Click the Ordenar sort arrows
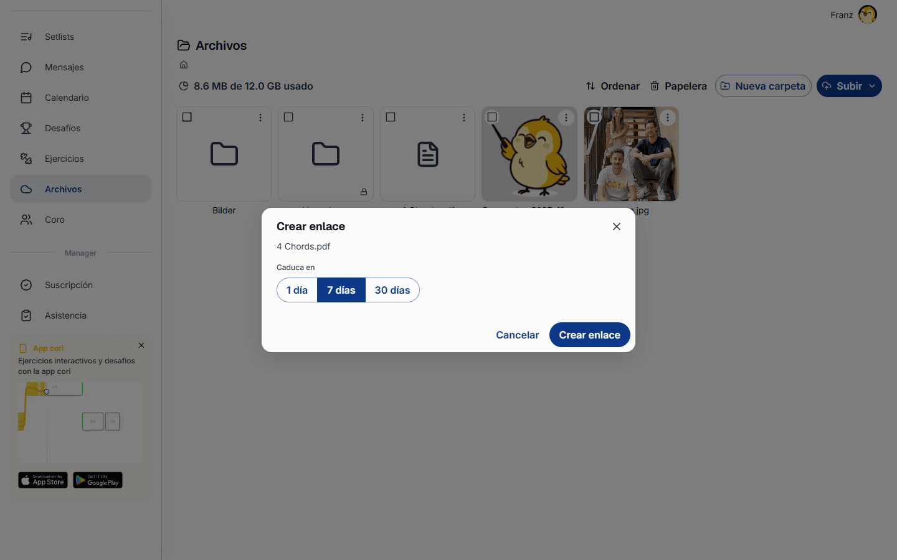The image size is (897, 560). (591, 86)
